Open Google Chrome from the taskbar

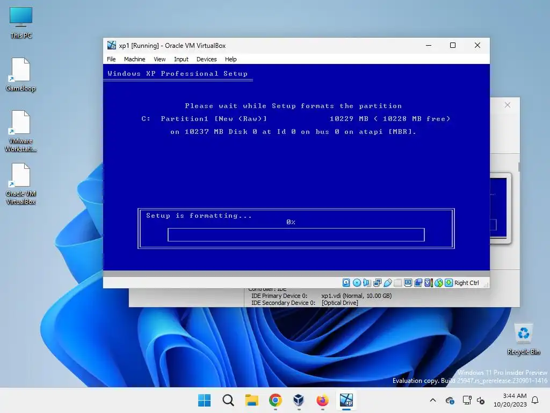(276, 400)
